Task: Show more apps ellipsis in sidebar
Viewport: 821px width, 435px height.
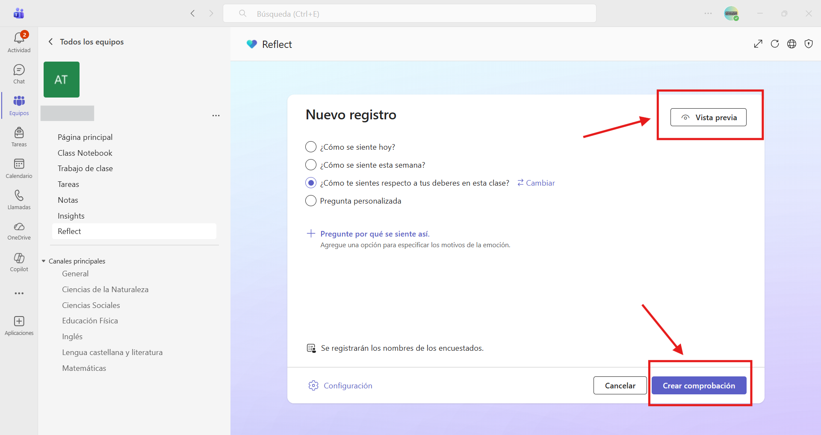Action: coord(19,293)
